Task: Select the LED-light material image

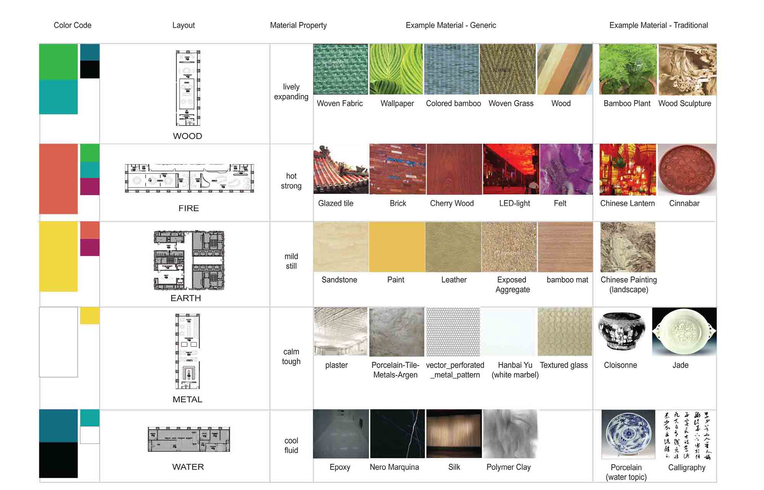Action: point(511,169)
